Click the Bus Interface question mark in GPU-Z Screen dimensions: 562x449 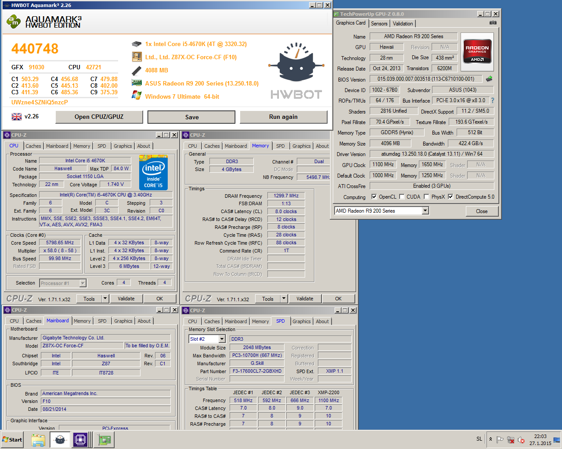pyautogui.click(x=493, y=100)
